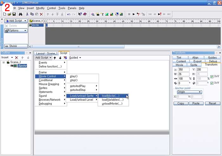Click the Stop square playback icon
This screenshot has height=156, width=222.
tap(129, 14)
